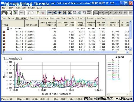The width and height of the screenshot is (134, 102).
Task: Toggle the TCP filter button
Action: click(101, 13)
